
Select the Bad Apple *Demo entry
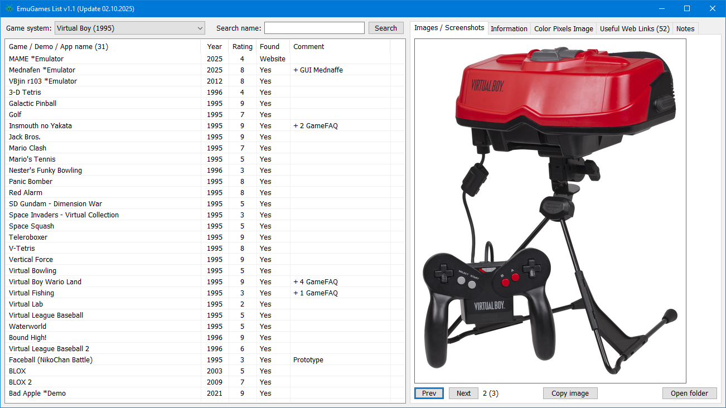click(x=37, y=393)
